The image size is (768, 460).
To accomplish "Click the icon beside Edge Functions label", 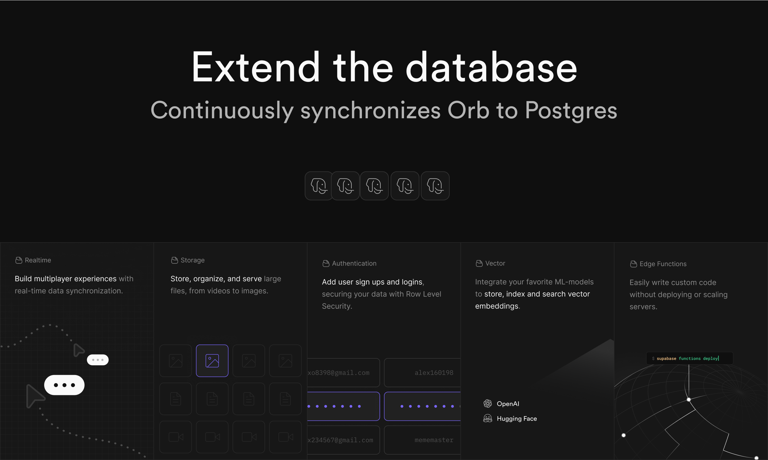I will (633, 264).
